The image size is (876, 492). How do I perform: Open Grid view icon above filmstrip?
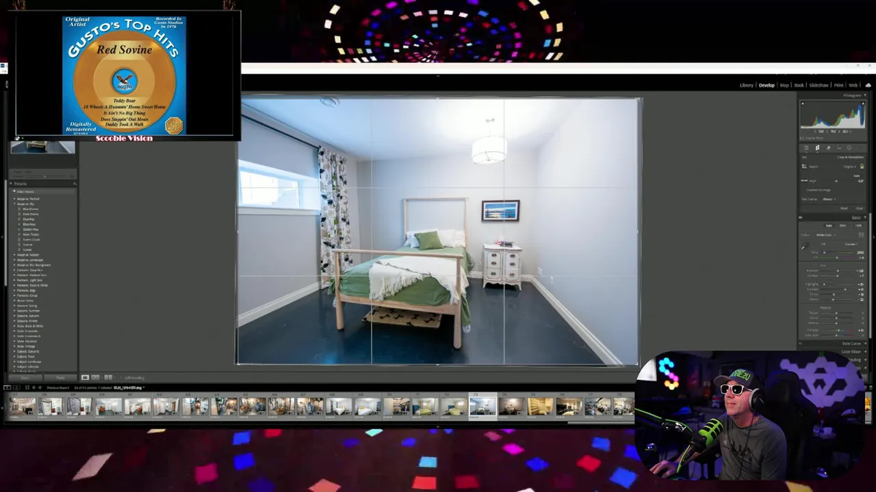[x=27, y=387]
